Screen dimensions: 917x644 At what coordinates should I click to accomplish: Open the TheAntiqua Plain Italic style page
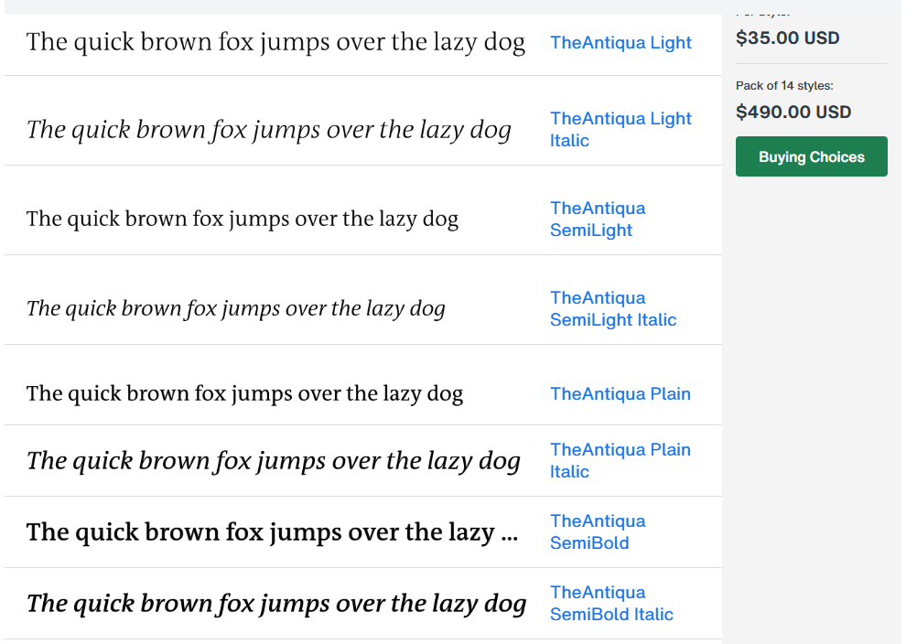(620, 460)
